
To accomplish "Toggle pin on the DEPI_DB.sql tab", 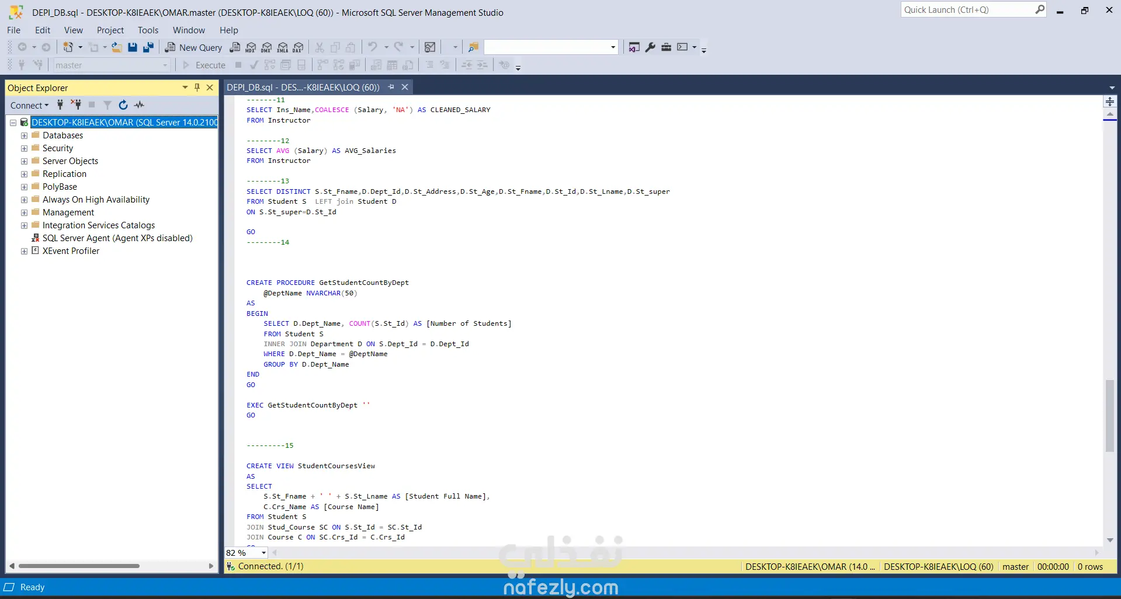I will click(391, 87).
